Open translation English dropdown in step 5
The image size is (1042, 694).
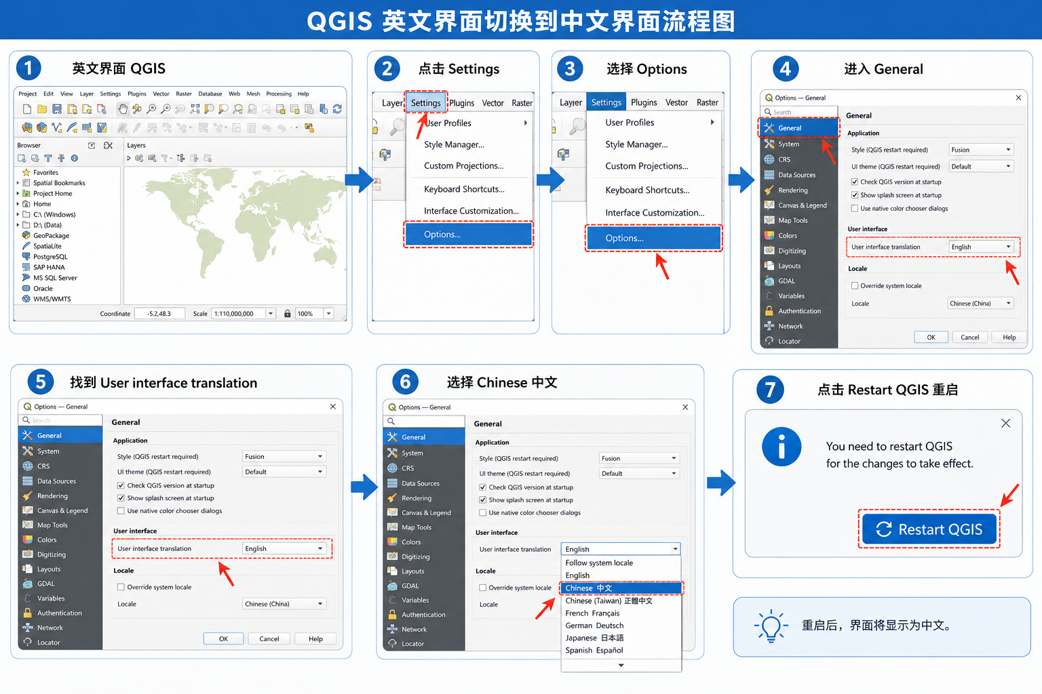[x=284, y=548]
